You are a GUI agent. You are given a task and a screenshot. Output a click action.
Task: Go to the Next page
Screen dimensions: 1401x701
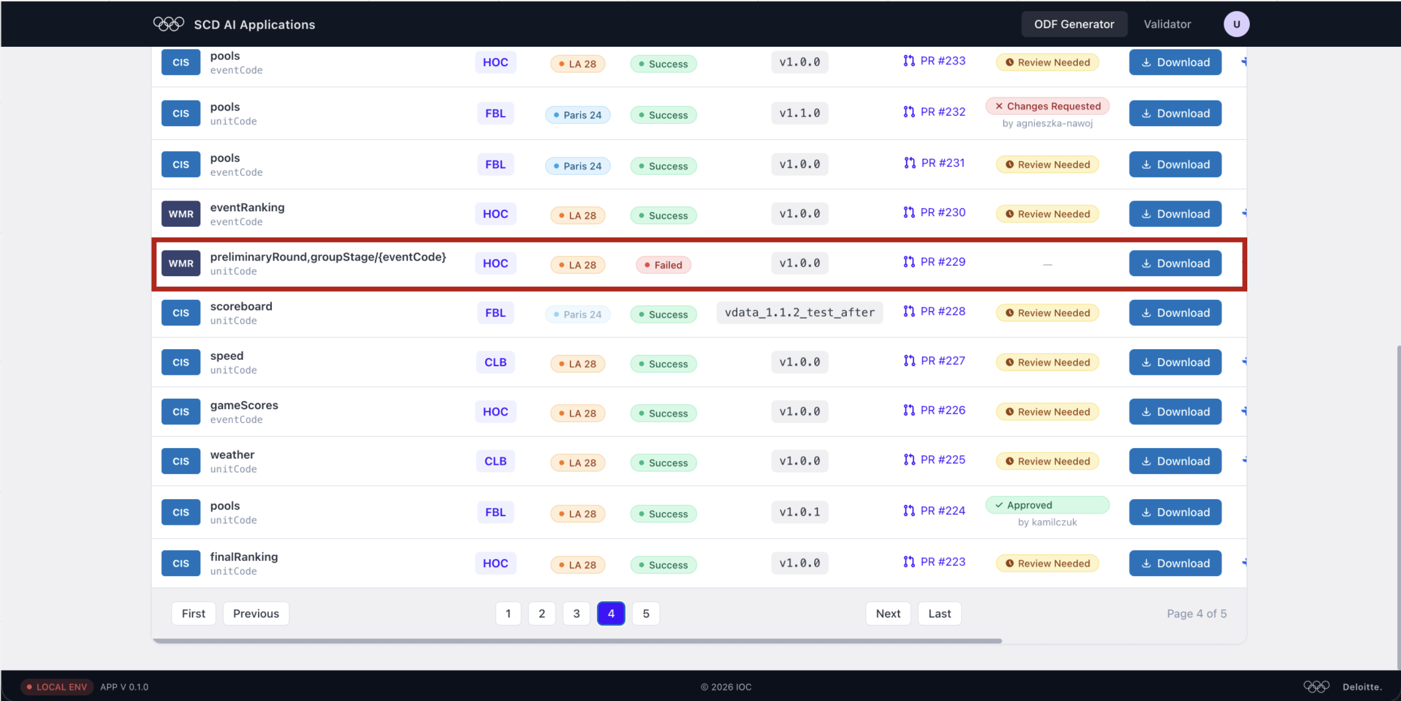point(888,614)
